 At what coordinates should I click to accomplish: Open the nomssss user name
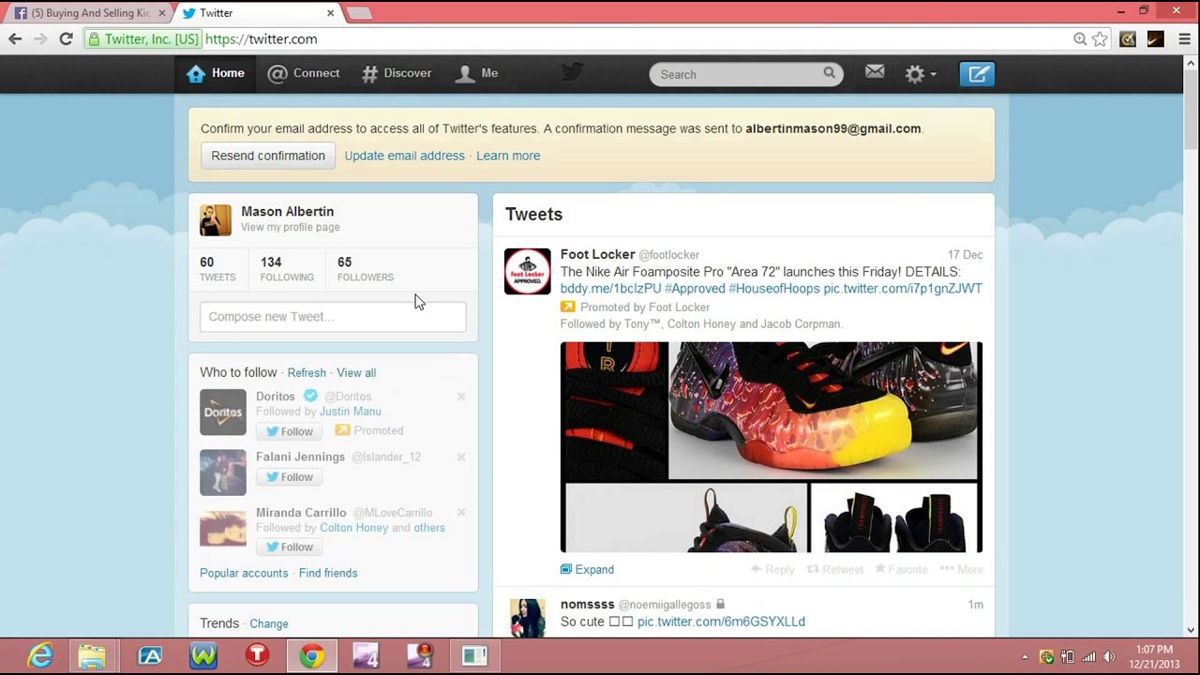tap(587, 605)
